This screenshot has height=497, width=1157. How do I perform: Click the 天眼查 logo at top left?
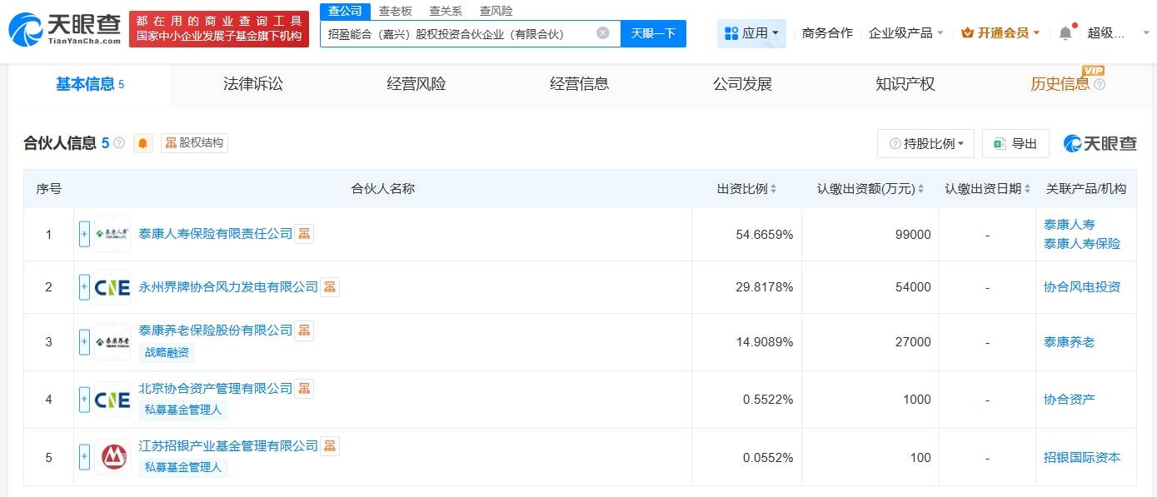coord(65,30)
